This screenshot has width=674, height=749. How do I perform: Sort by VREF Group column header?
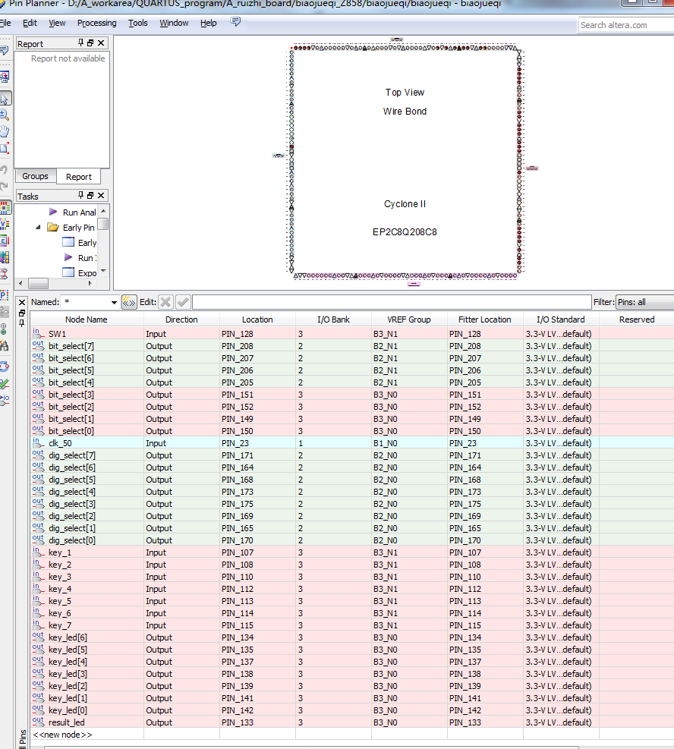click(409, 319)
